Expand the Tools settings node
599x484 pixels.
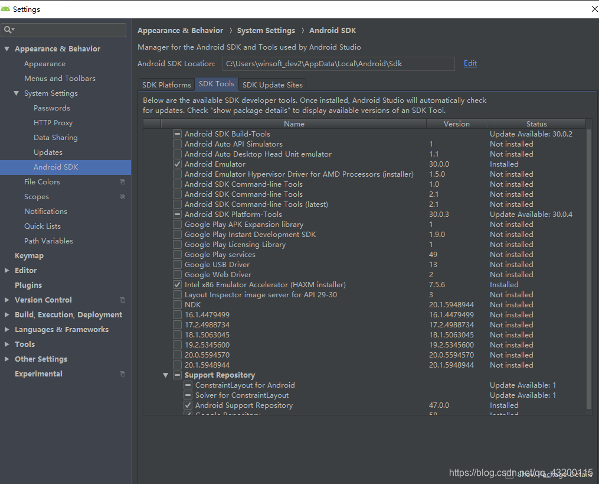(6, 344)
